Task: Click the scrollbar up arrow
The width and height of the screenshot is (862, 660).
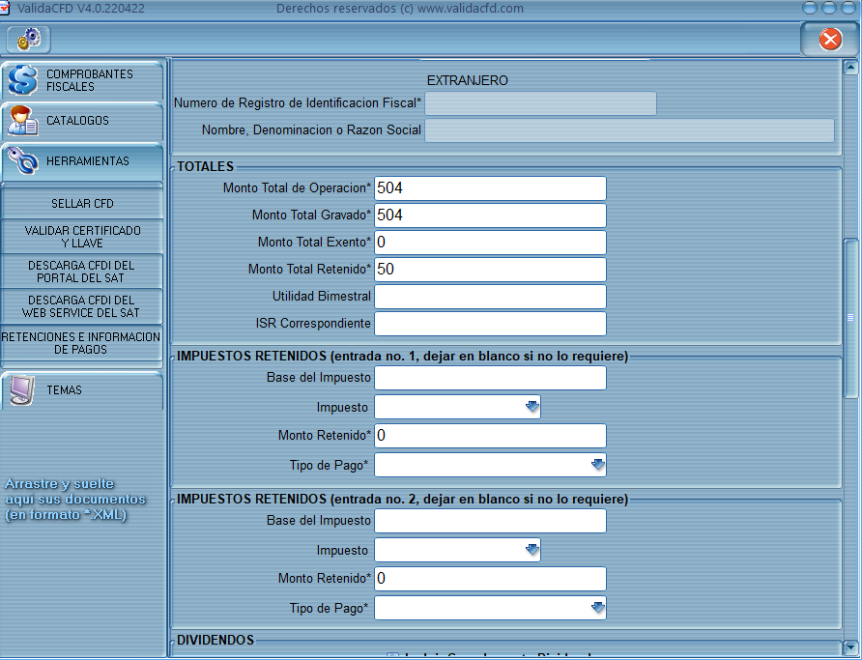Action: coord(850,69)
